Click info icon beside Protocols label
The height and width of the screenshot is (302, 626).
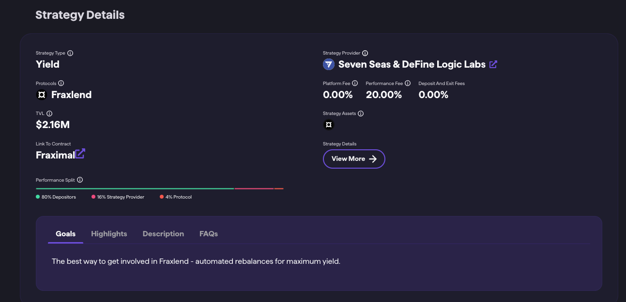61,83
